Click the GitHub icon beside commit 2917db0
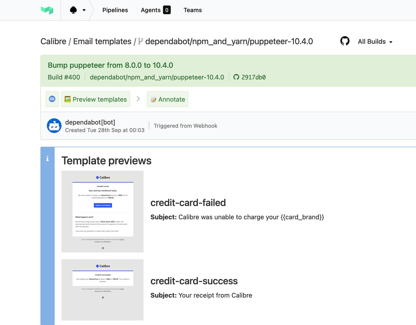416x325 pixels. pyautogui.click(x=236, y=77)
